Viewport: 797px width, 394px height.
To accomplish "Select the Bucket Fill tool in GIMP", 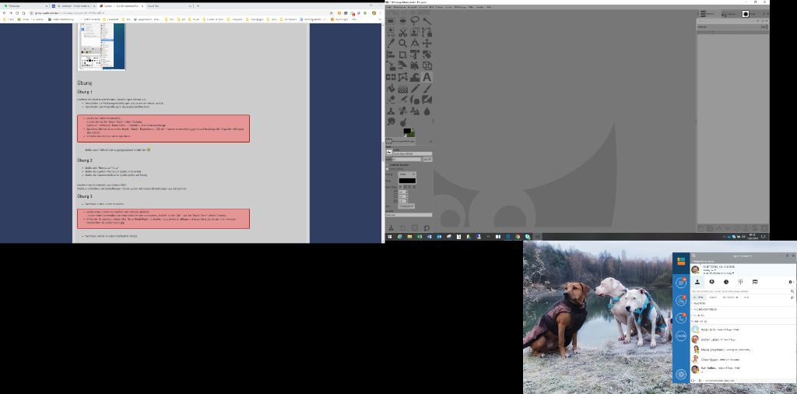I will point(391,89).
